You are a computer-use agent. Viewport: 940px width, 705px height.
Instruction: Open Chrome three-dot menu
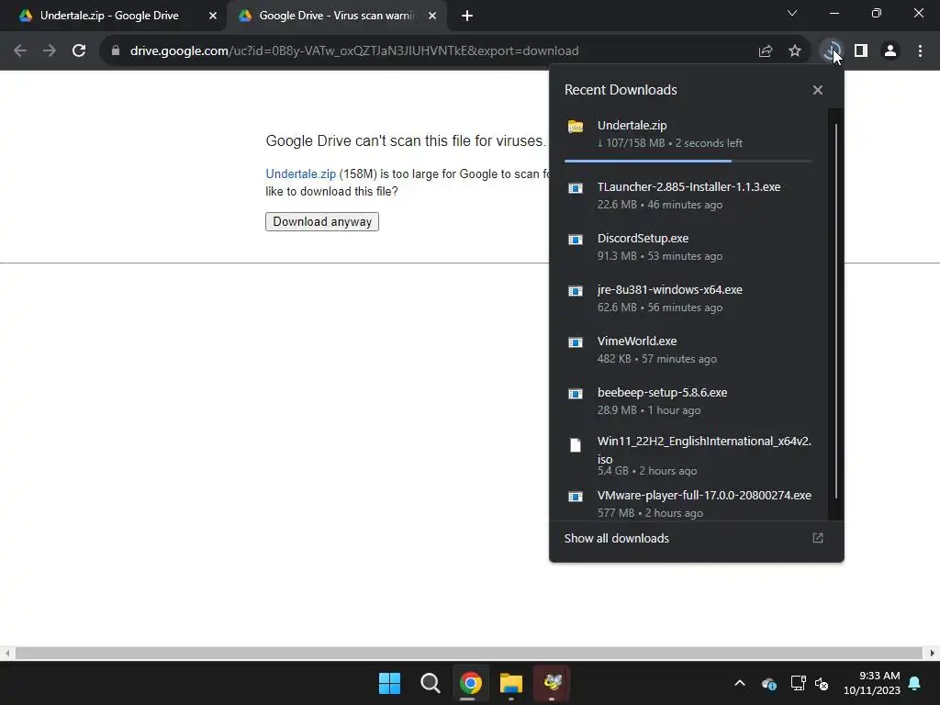point(920,51)
